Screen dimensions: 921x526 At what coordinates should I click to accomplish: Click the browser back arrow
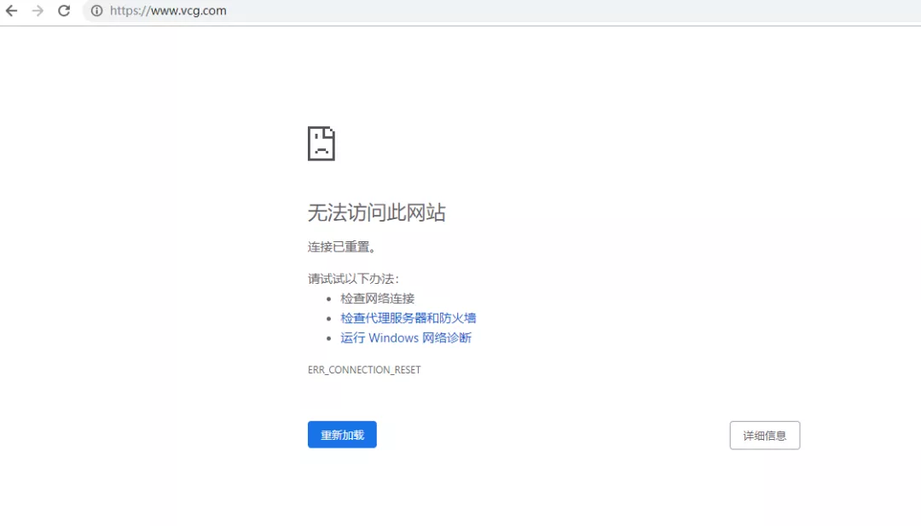(x=12, y=11)
